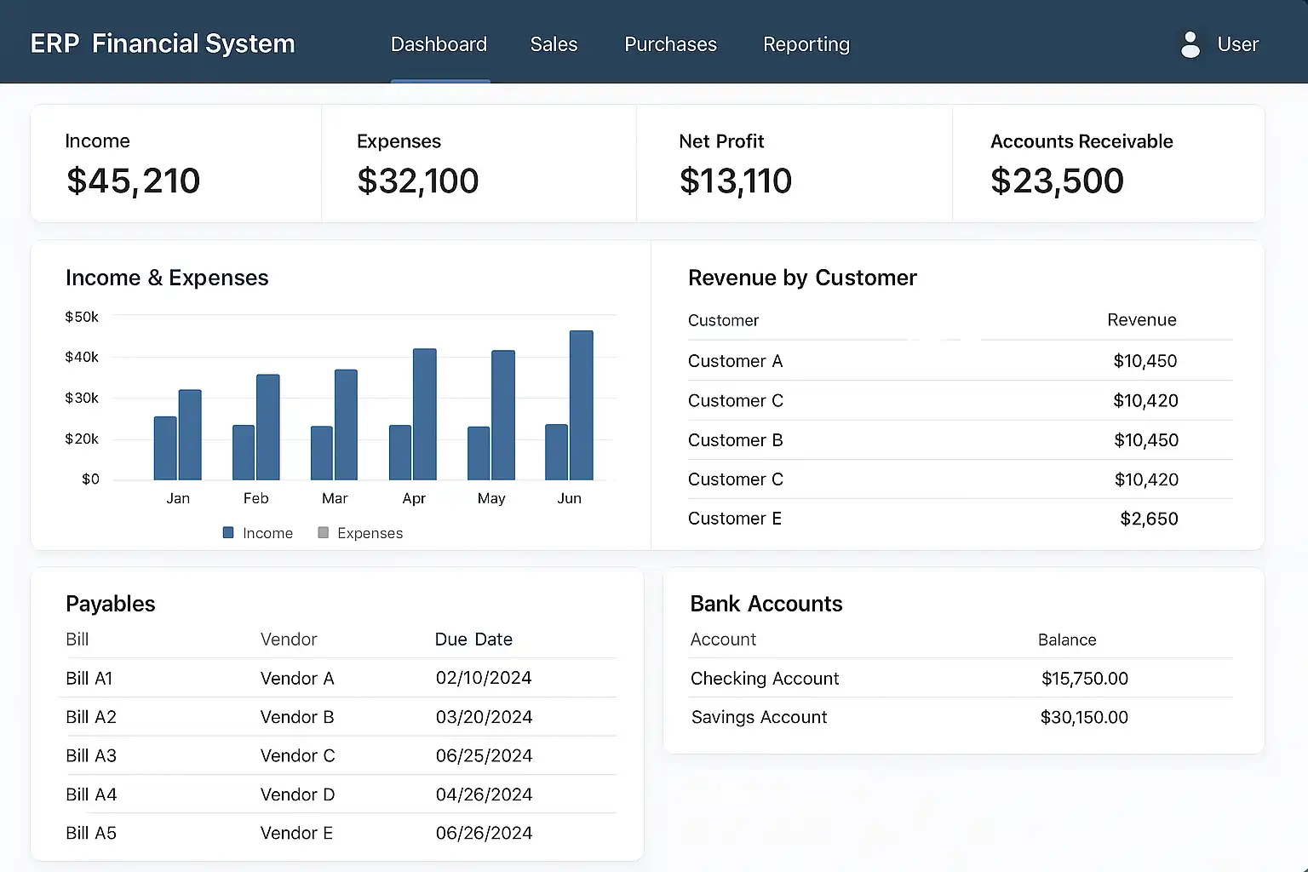
Task: Open Bill A3 in Payables
Action: 91,756
